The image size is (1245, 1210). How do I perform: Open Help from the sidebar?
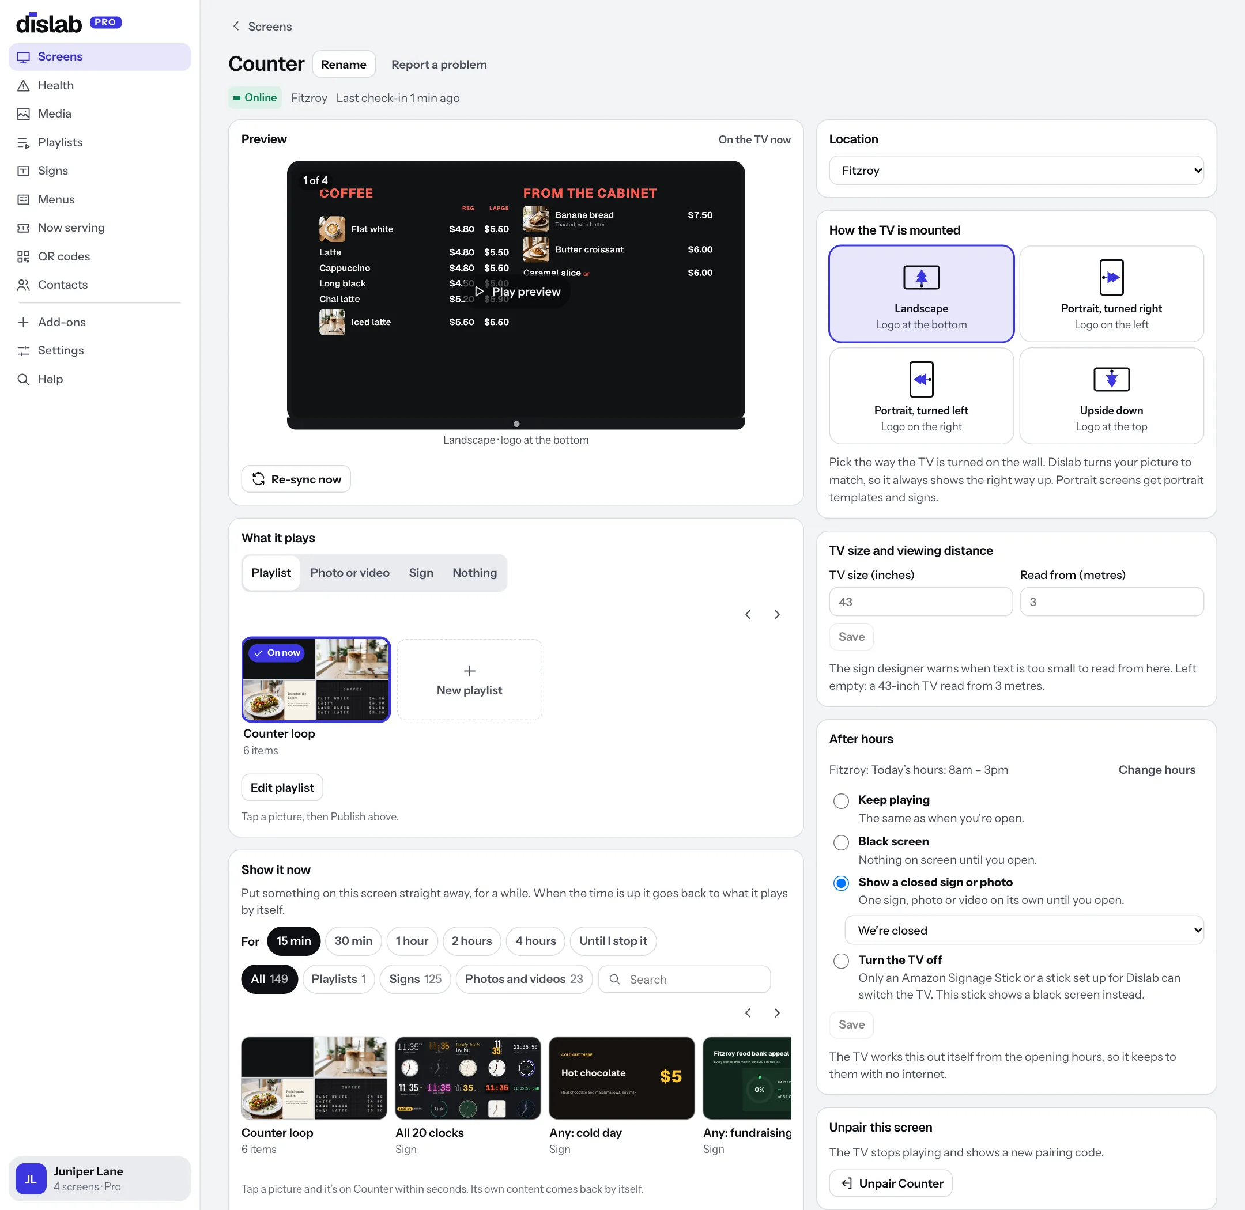pos(100,379)
